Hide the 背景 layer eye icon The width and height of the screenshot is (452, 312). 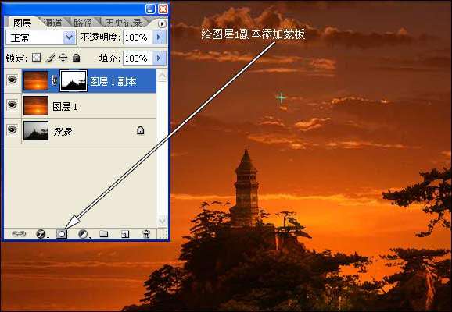[12, 130]
